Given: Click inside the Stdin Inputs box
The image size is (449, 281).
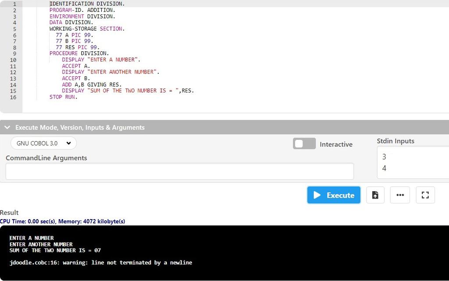Looking at the screenshot, I should pyautogui.click(x=412, y=162).
